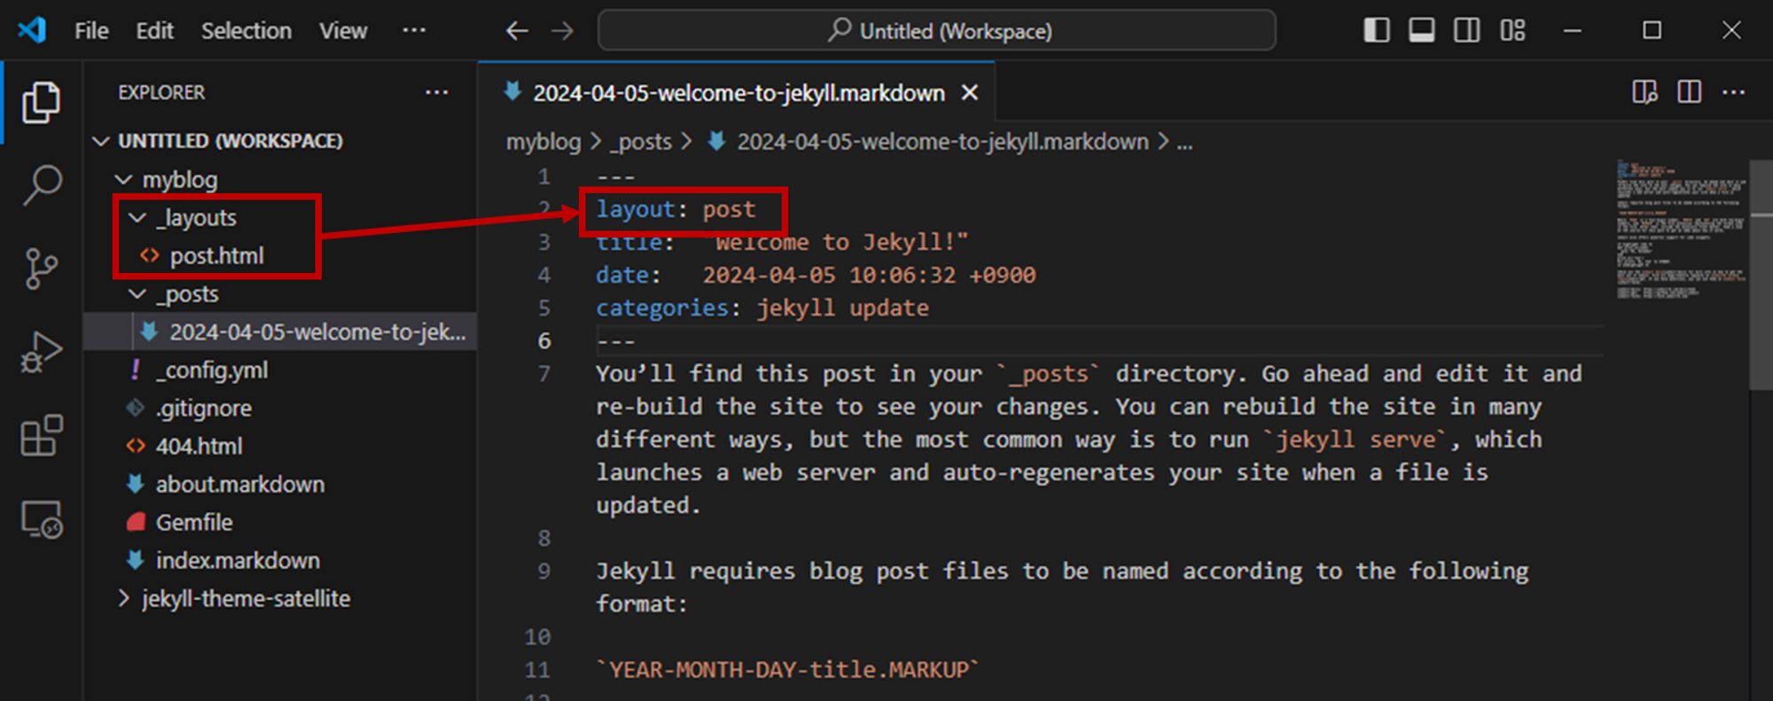Select the 2024-04-05-welcome-to-jekyll.markdown tab
The image size is (1773, 701).
(738, 92)
